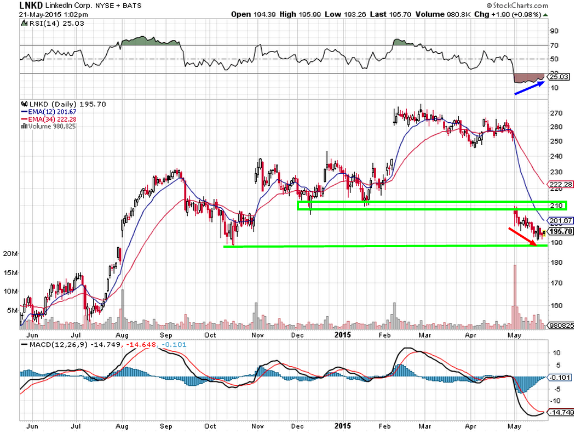Image resolution: width=587 pixels, height=433 pixels.
Task: Click the LinkedIn Corp. company name
Action: pyautogui.click(x=68, y=5)
